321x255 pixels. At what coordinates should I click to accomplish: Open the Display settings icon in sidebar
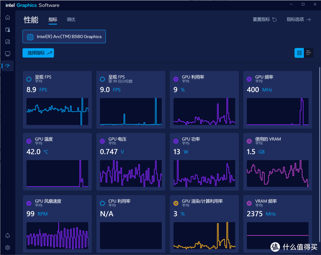pyautogui.click(x=8, y=54)
